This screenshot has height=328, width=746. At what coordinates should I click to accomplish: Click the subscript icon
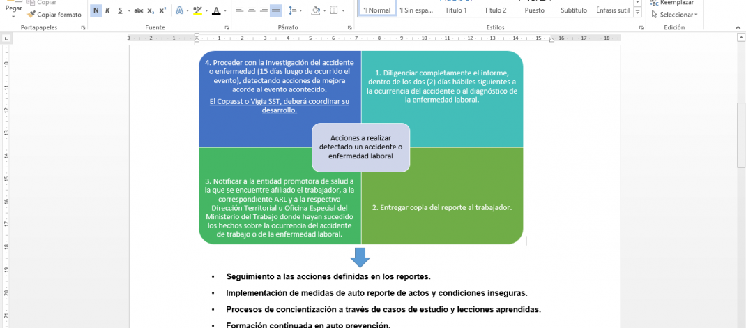(x=151, y=10)
